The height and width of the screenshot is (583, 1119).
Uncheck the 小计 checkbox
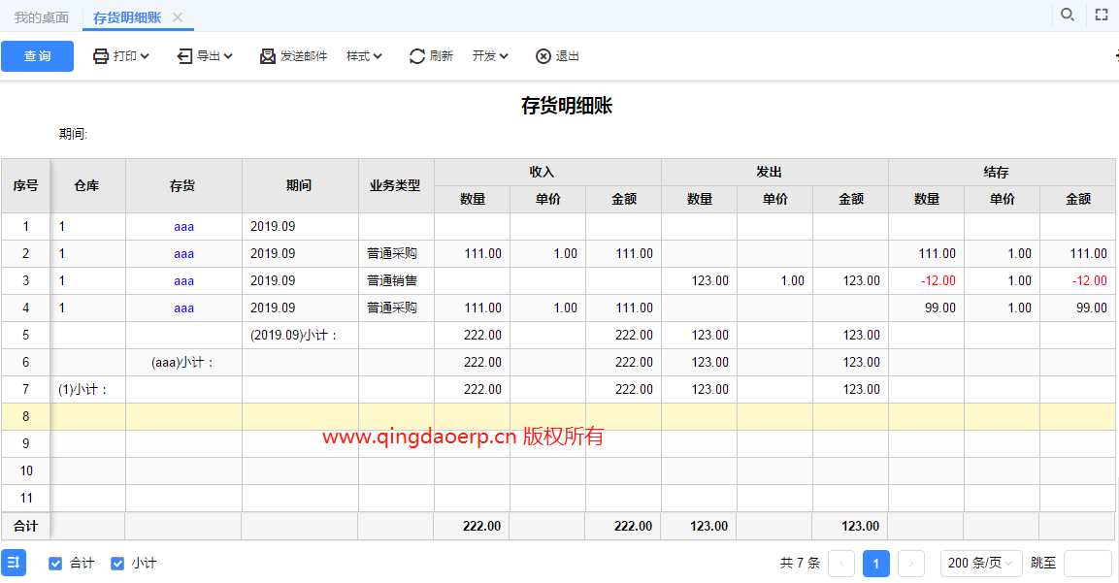(x=117, y=564)
